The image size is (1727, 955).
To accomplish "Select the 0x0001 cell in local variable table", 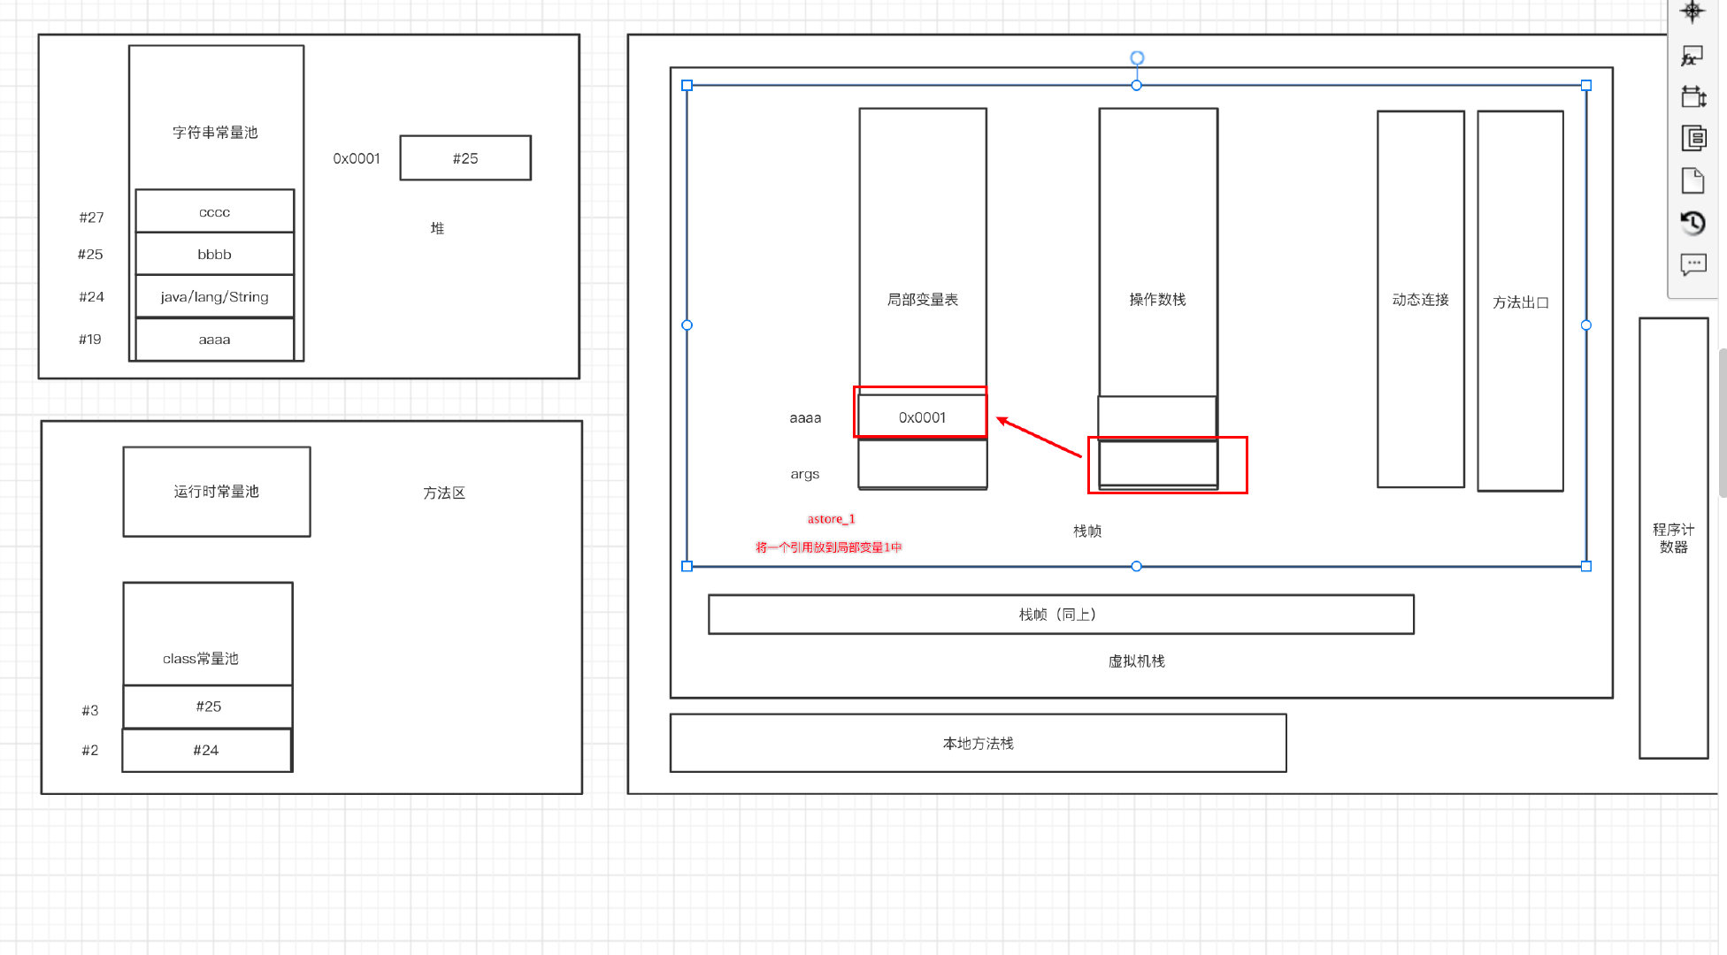I will 922,417.
